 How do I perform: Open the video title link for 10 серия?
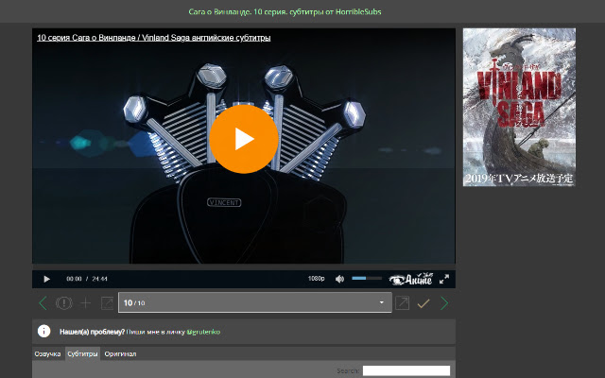click(153, 38)
